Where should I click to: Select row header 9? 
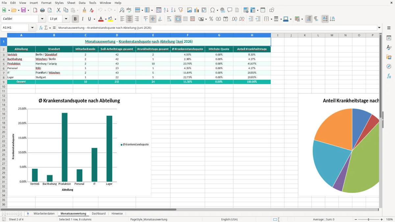pos(3,82)
